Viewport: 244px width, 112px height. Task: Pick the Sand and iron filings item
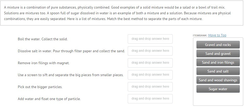(x=218, y=62)
